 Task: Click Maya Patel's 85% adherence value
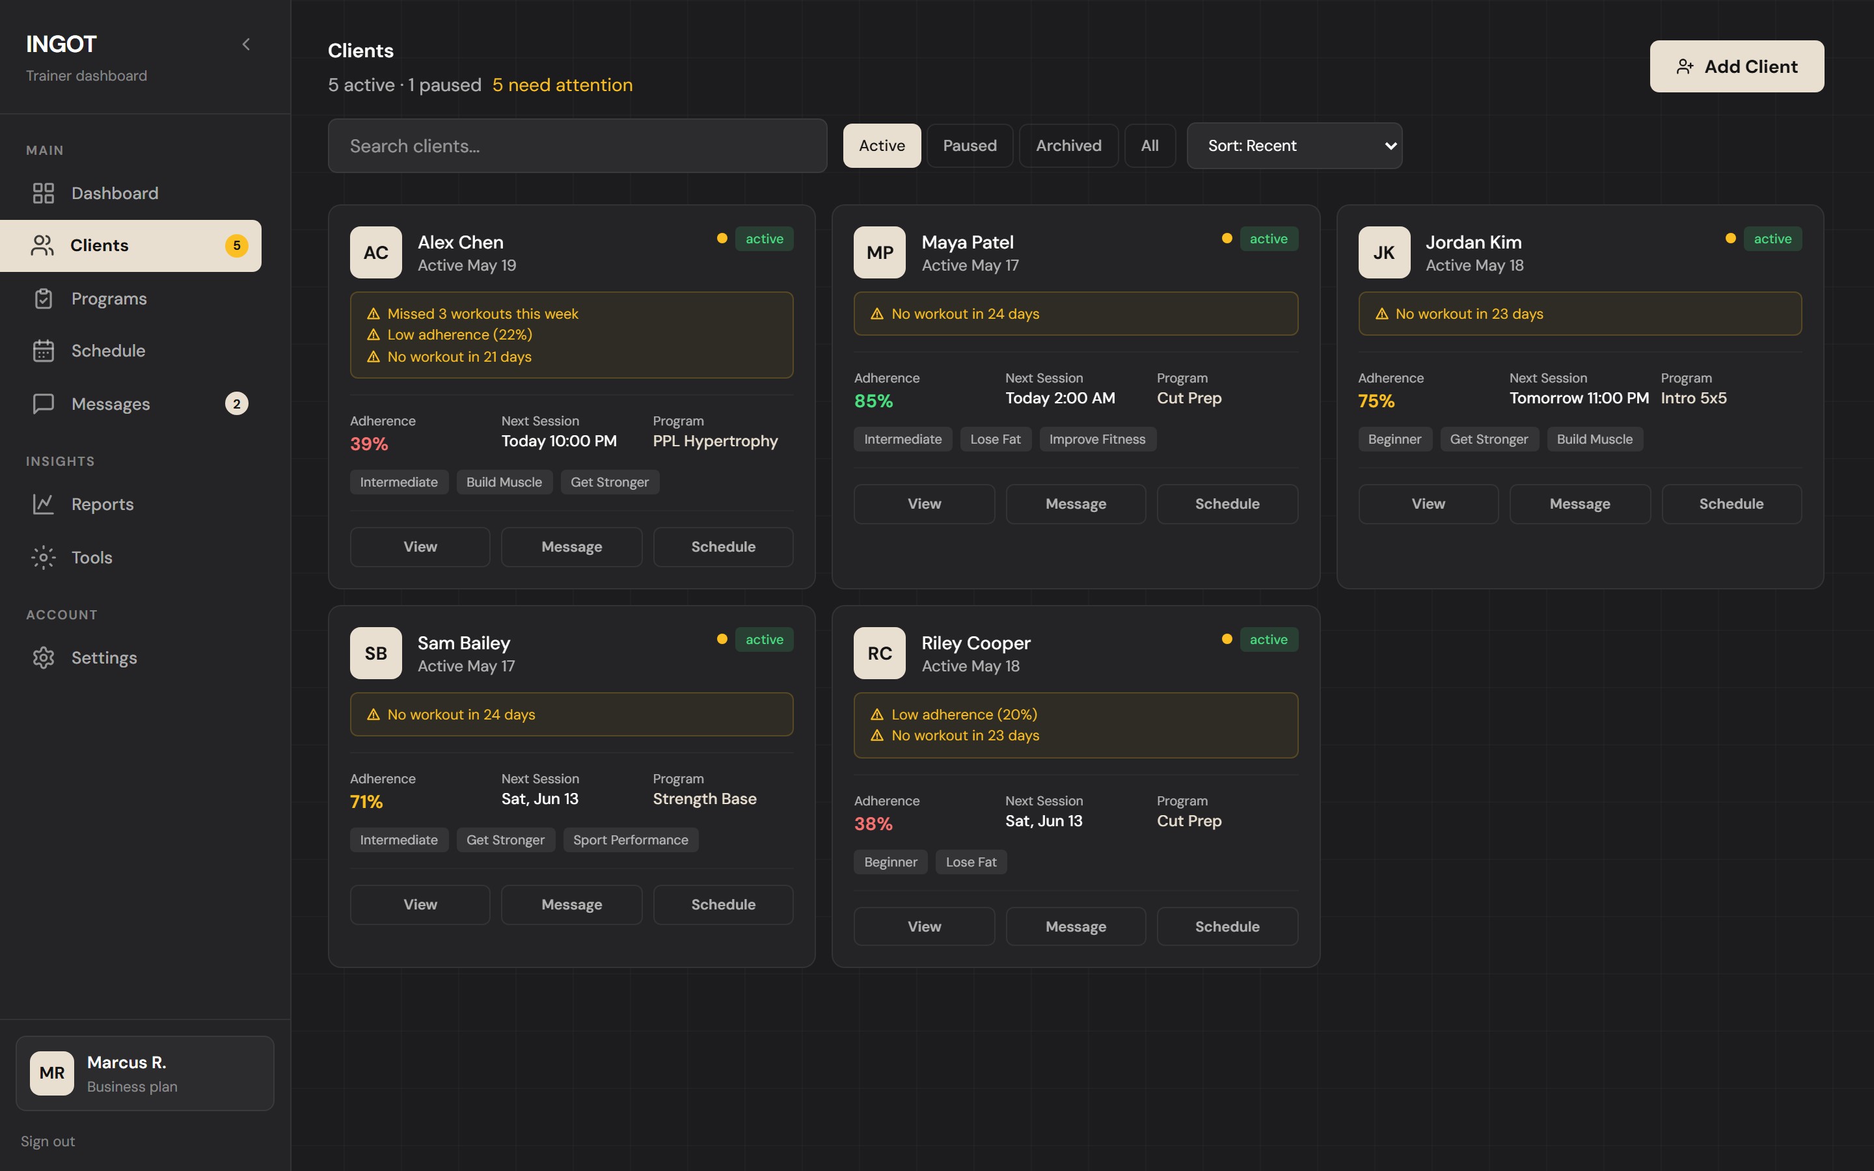point(873,401)
